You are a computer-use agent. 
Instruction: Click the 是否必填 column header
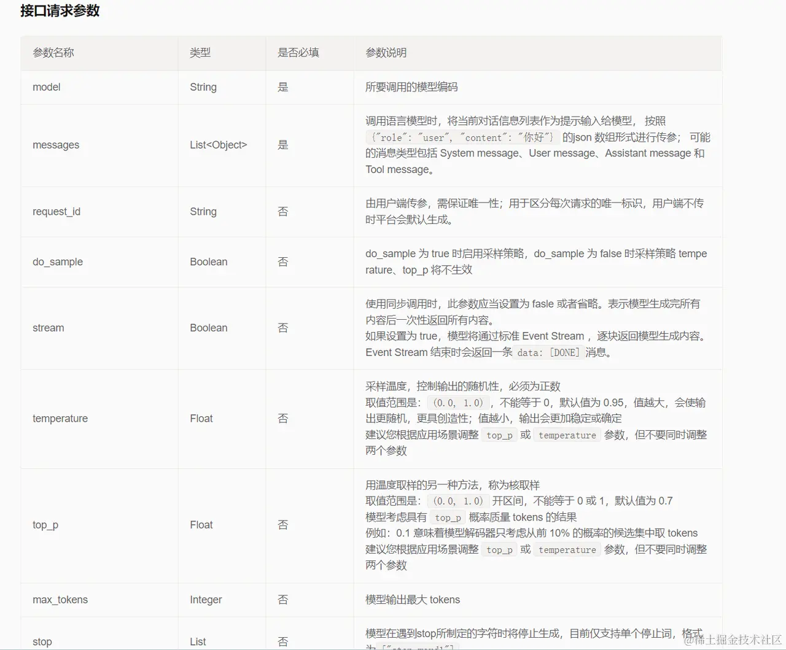point(298,53)
